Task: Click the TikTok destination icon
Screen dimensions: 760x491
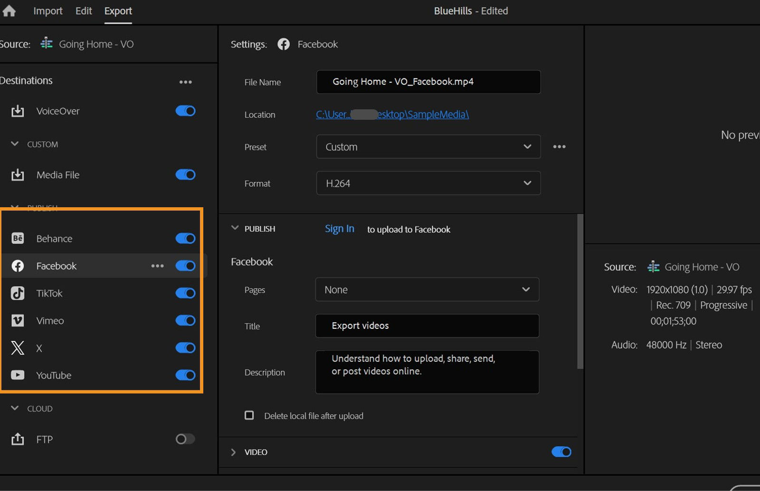Action: (x=17, y=293)
